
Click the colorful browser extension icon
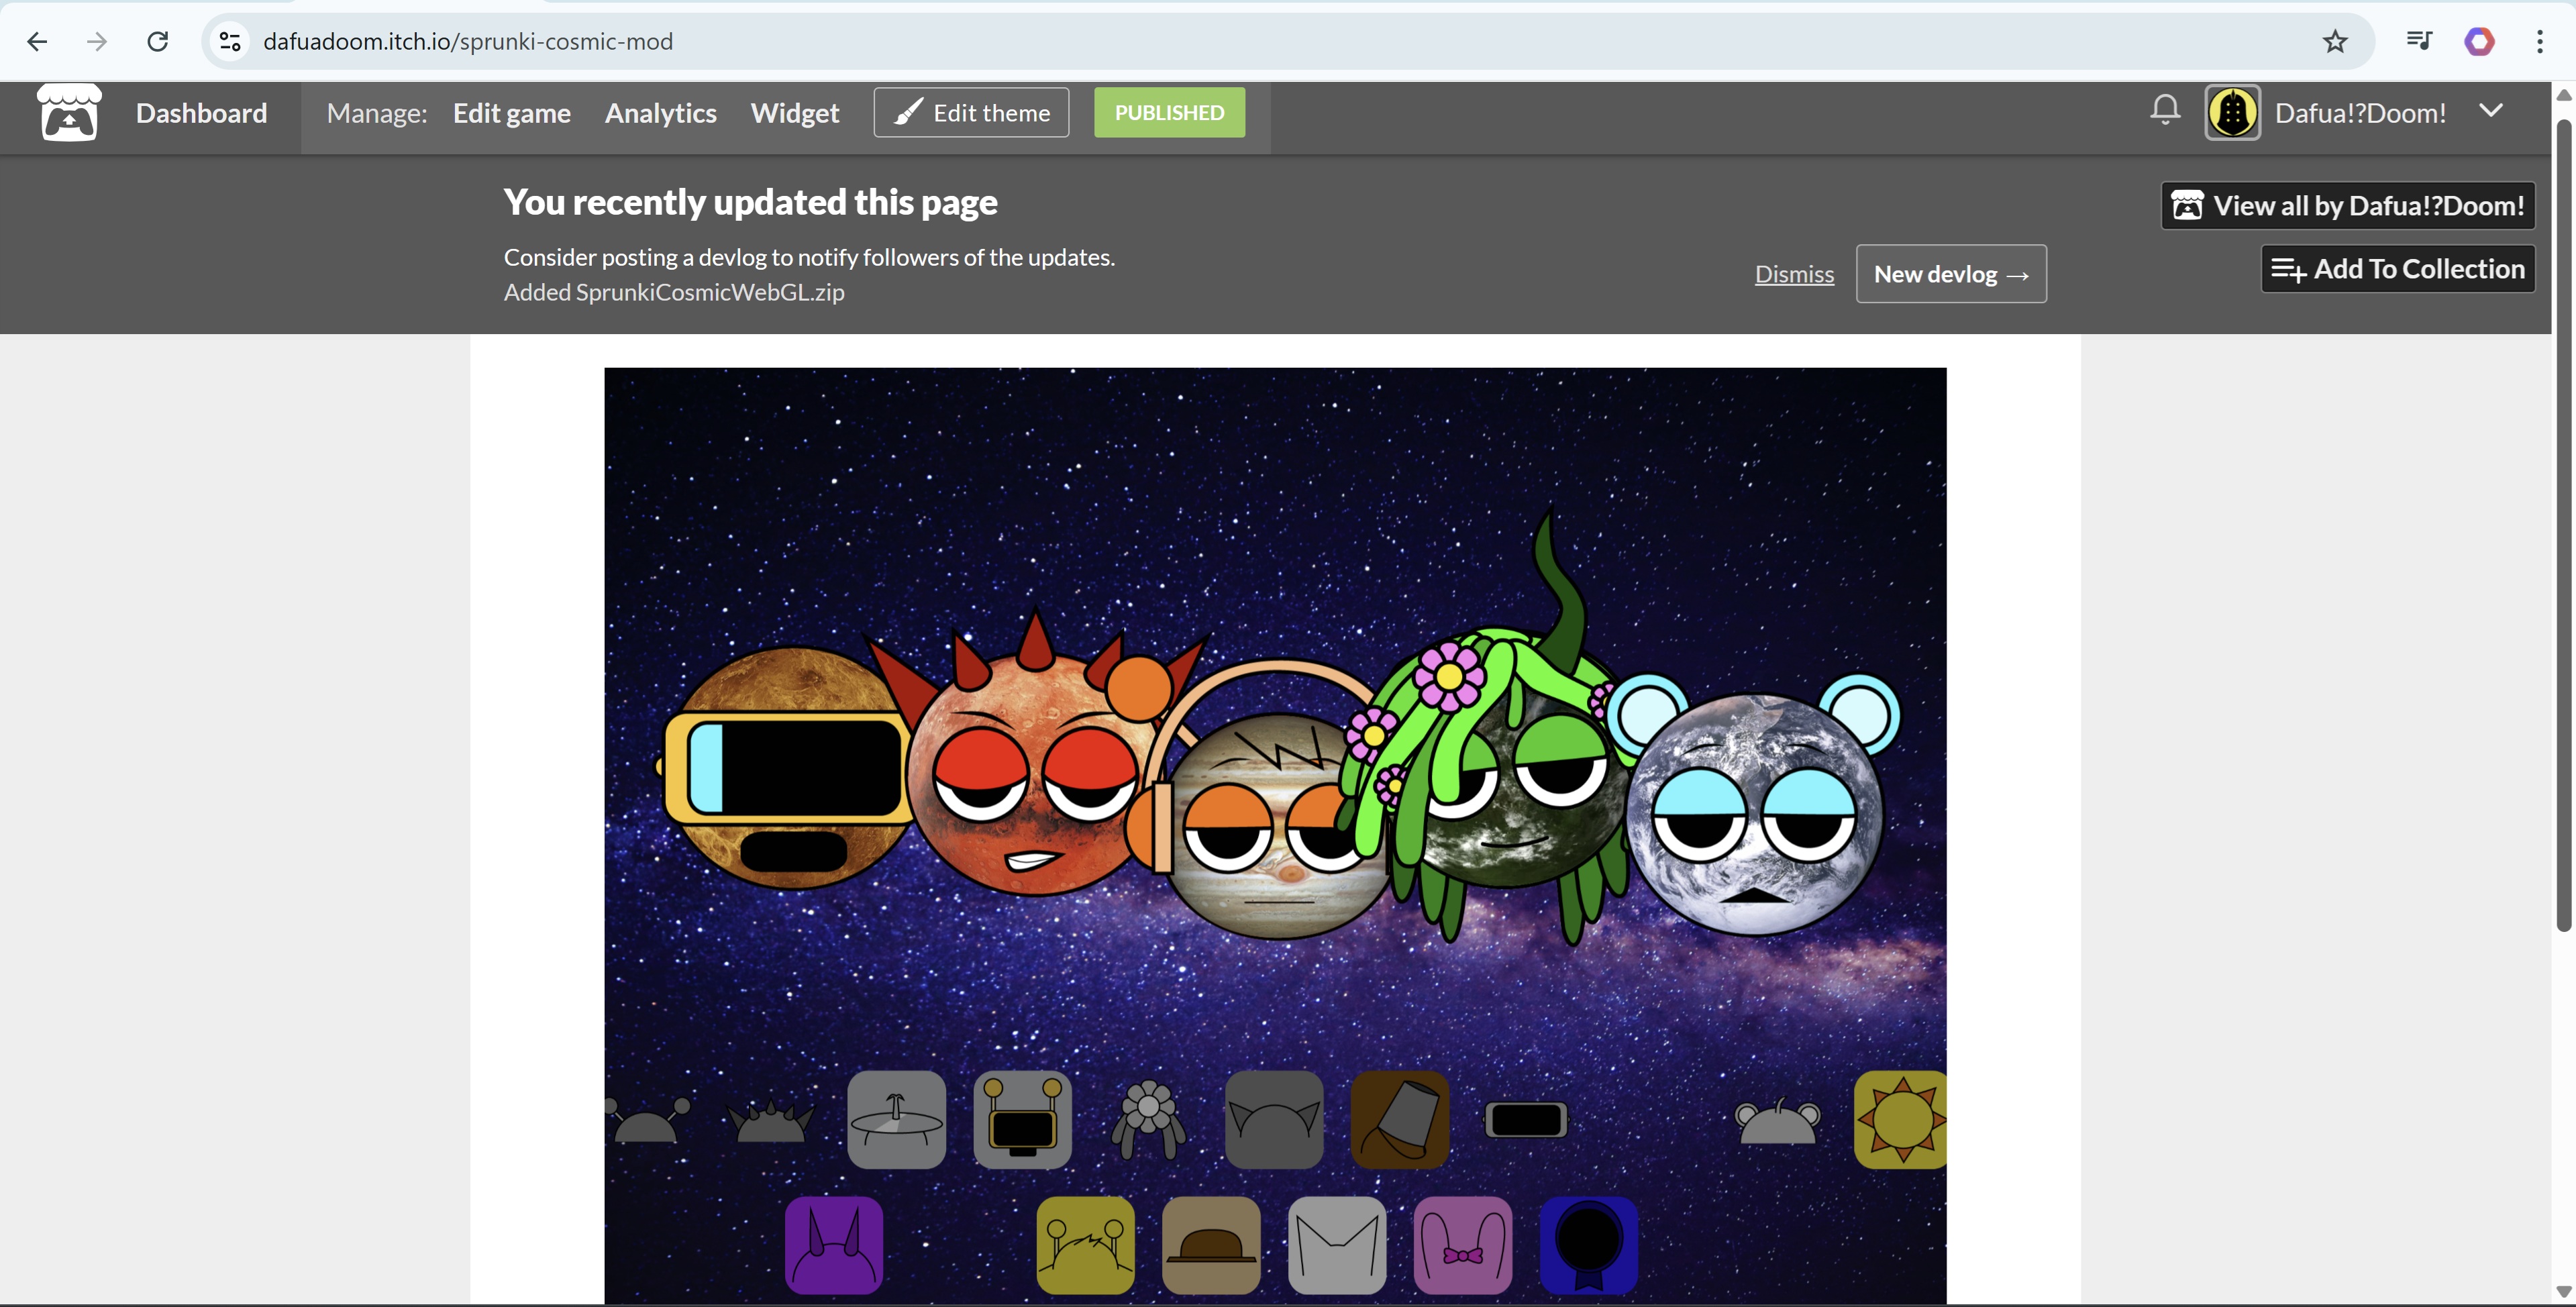click(x=2479, y=42)
